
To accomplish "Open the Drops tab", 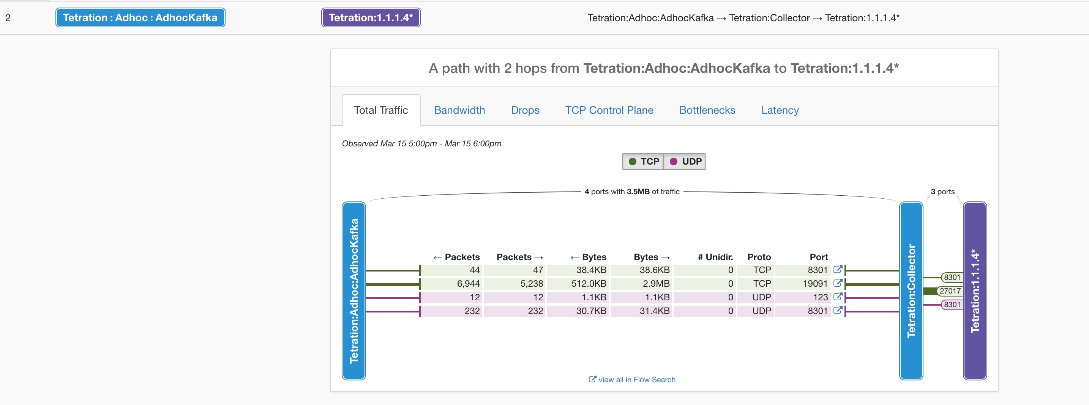I will pyautogui.click(x=525, y=110).
